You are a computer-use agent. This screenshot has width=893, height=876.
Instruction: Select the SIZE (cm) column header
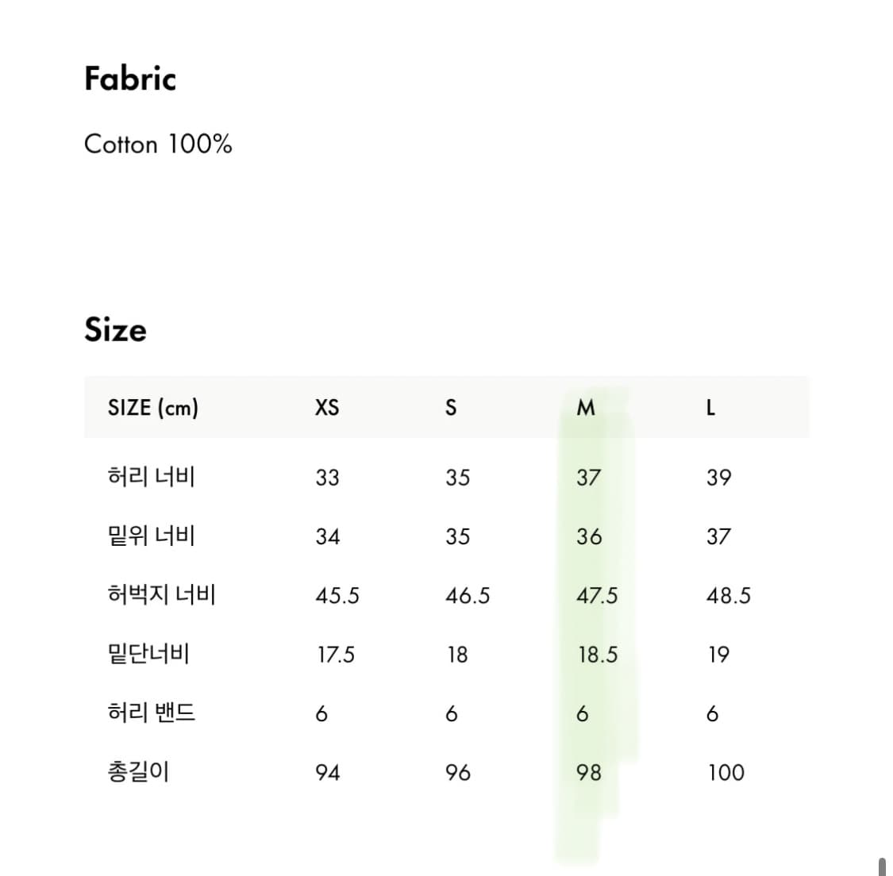tap(153, 408)
